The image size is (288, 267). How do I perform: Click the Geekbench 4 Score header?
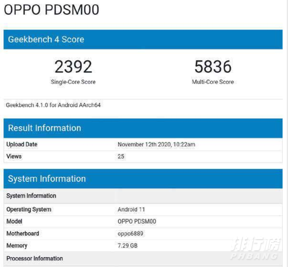(x=143, y=39)
